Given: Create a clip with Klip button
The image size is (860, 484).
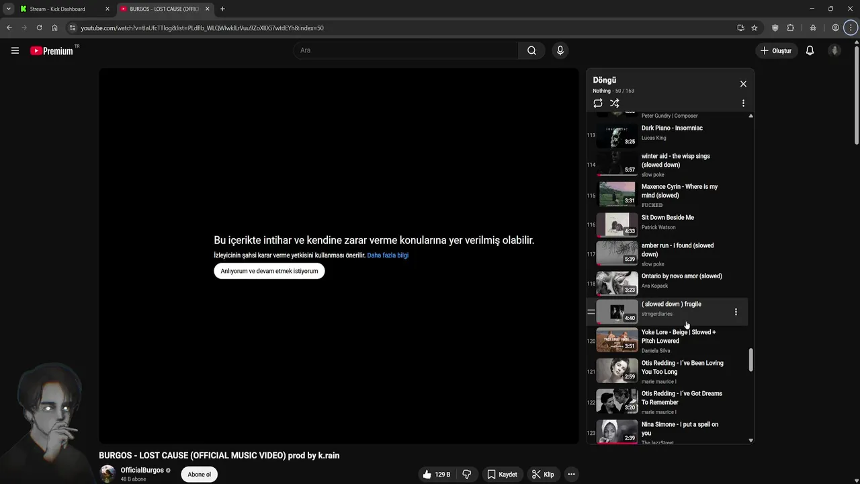Looking at the screenshot, I should click(543, 475).
